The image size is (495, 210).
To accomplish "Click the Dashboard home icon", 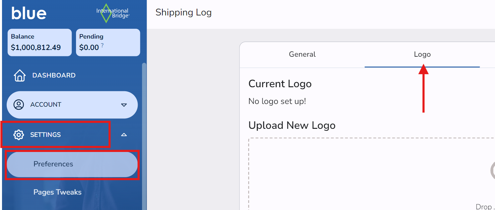I will [19, 75].
